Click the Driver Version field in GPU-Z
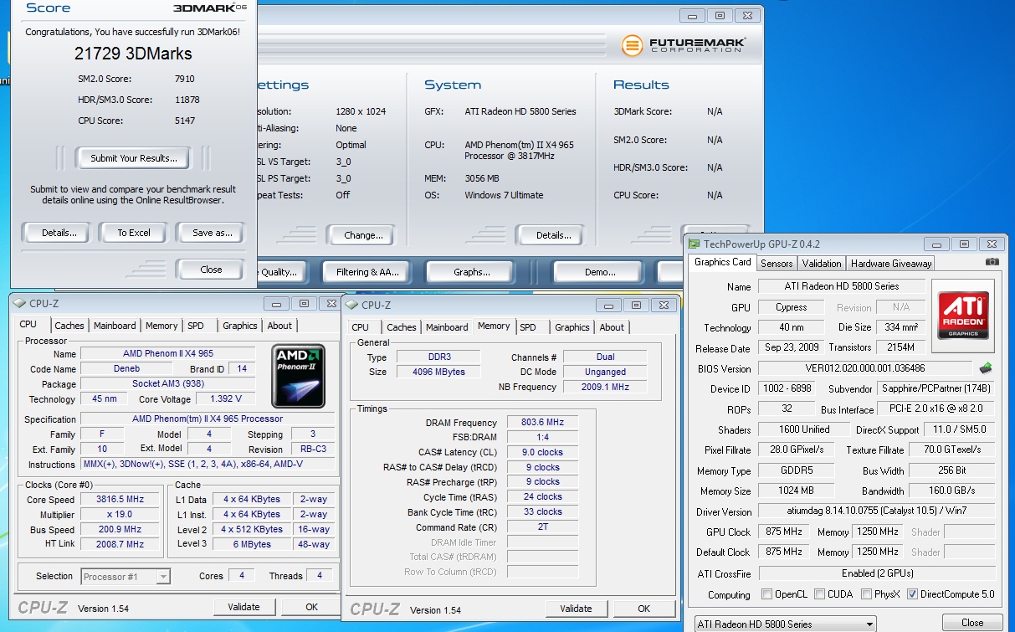The height and width of the screenshot is (632, 1015). [x=876, y=511]
